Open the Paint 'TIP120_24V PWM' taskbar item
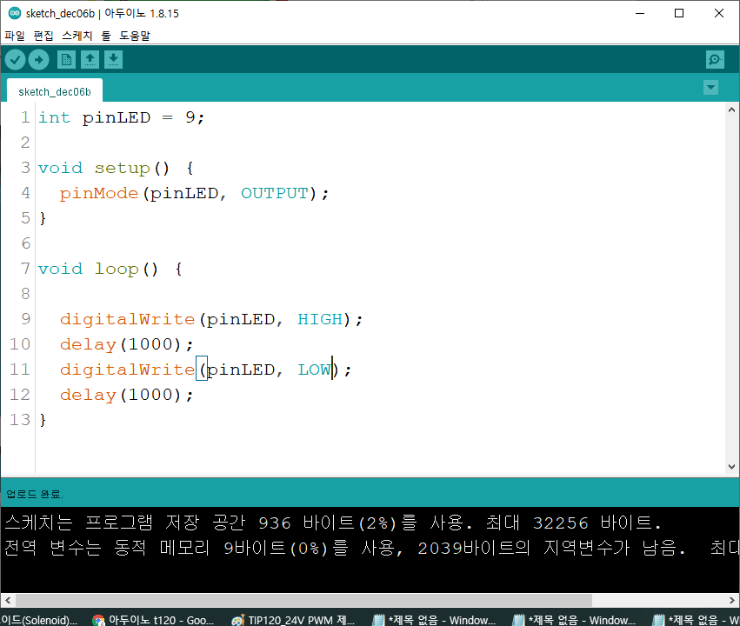Image resolution: width=740 pixels, height=626 pixels. pyautogui.click(x=293, y=620)
